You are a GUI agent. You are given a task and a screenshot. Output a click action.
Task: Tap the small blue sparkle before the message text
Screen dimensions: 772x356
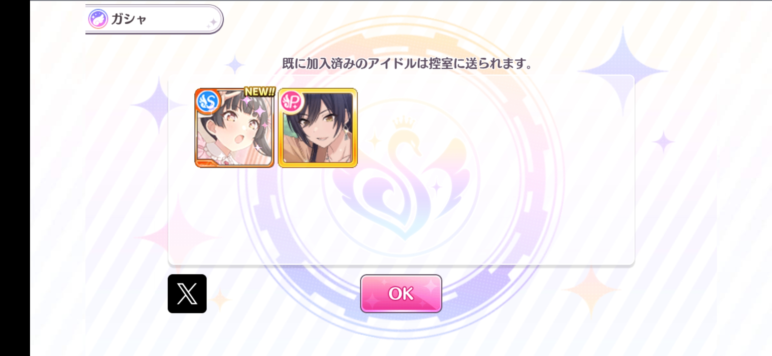click(235, 64)
